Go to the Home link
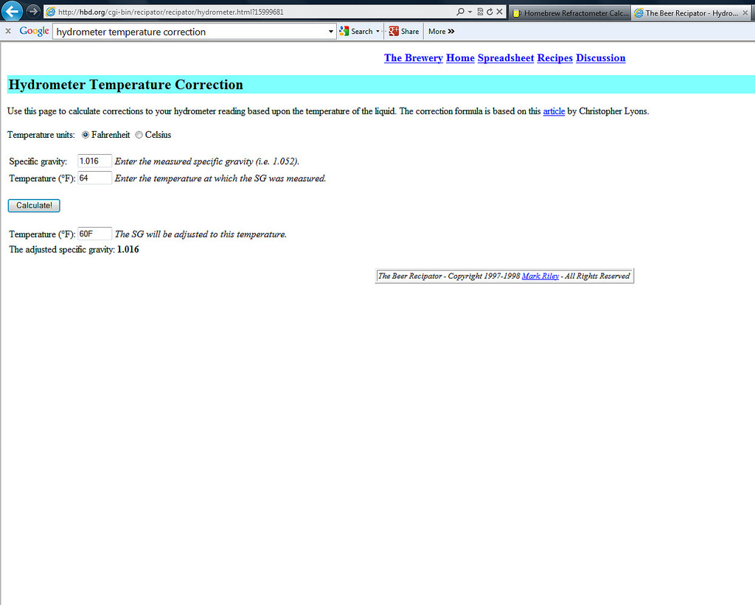Image resolution: width=755 pixels, height=605 pixels. (460, 57)
